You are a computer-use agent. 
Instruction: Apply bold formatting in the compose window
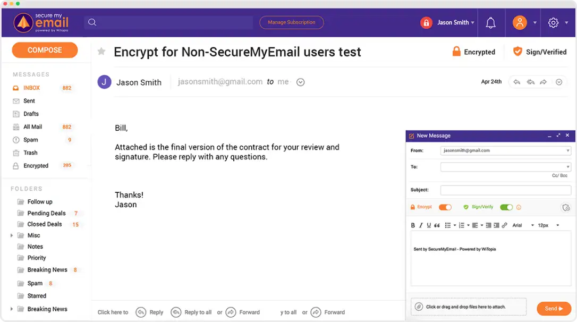413,225
